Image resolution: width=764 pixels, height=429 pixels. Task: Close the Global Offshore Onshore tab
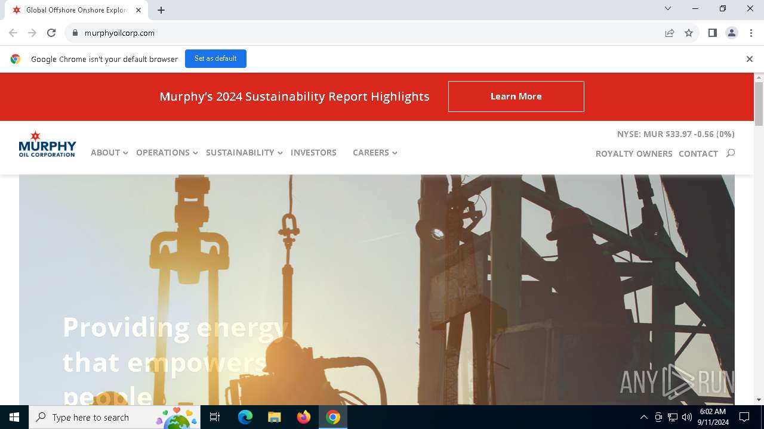coord(138,10)
